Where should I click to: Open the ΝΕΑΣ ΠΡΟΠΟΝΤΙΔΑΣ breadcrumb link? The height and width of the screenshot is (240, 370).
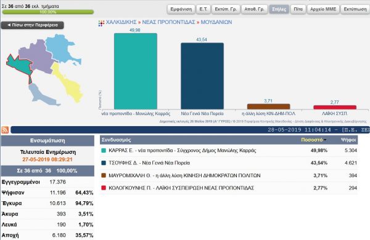coord(168,22)
